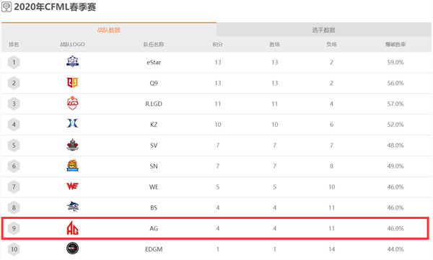Click the 46.0% win rate in WE row

[x=395, y=187]
